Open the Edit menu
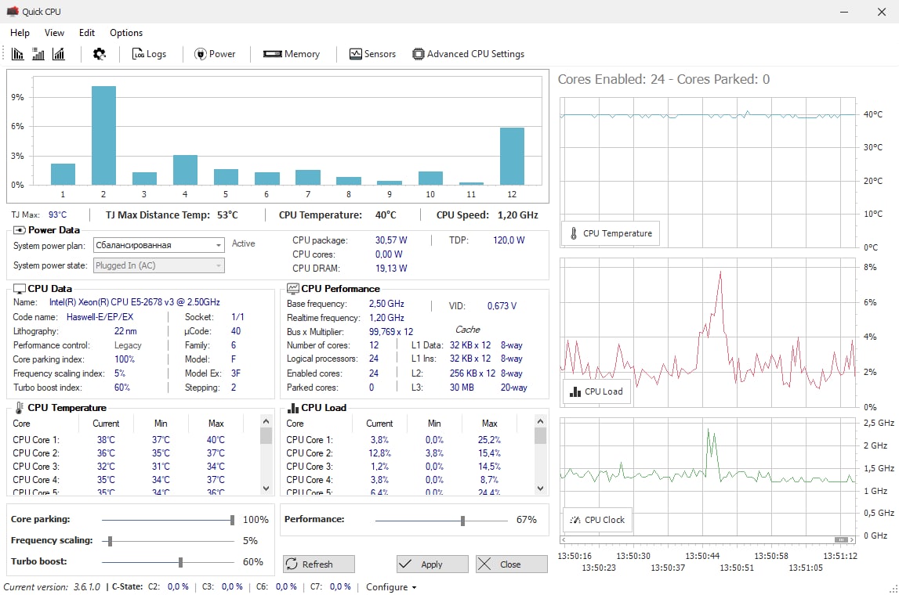This screenshot has height=595, width=899. 87,33
